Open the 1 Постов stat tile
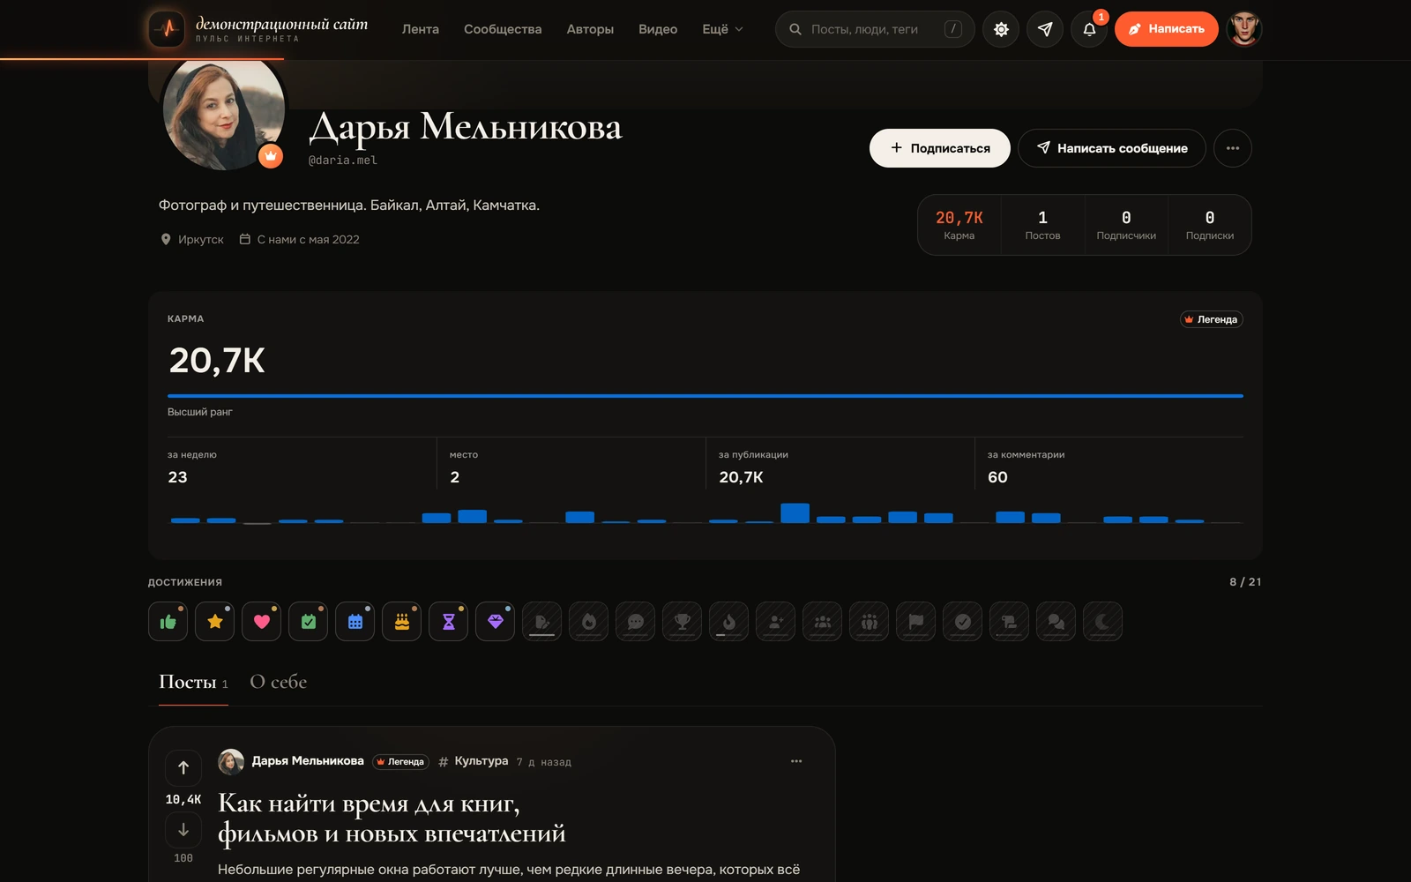The image size is (1411, 882). 1042,225
